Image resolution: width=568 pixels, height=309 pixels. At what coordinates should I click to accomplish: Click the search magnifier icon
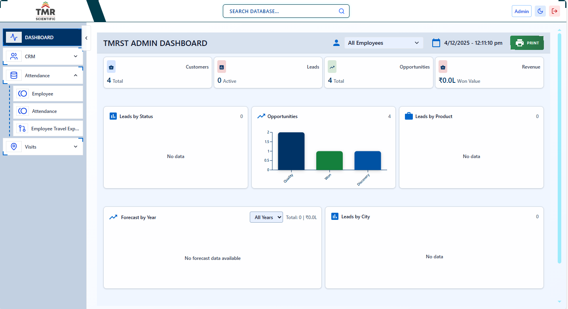[x=341, y=11]
